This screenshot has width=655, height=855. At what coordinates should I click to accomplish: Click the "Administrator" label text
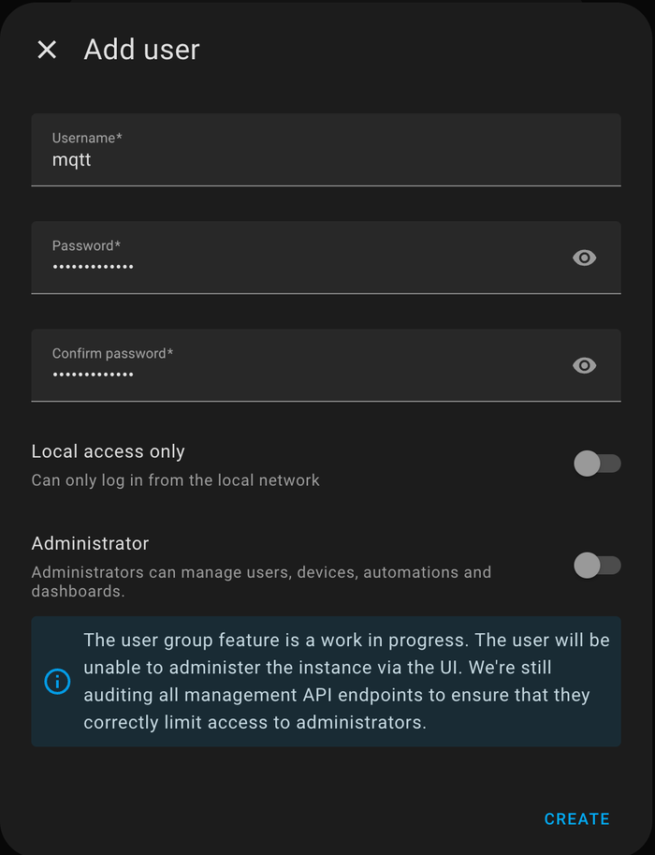(90, 543)
